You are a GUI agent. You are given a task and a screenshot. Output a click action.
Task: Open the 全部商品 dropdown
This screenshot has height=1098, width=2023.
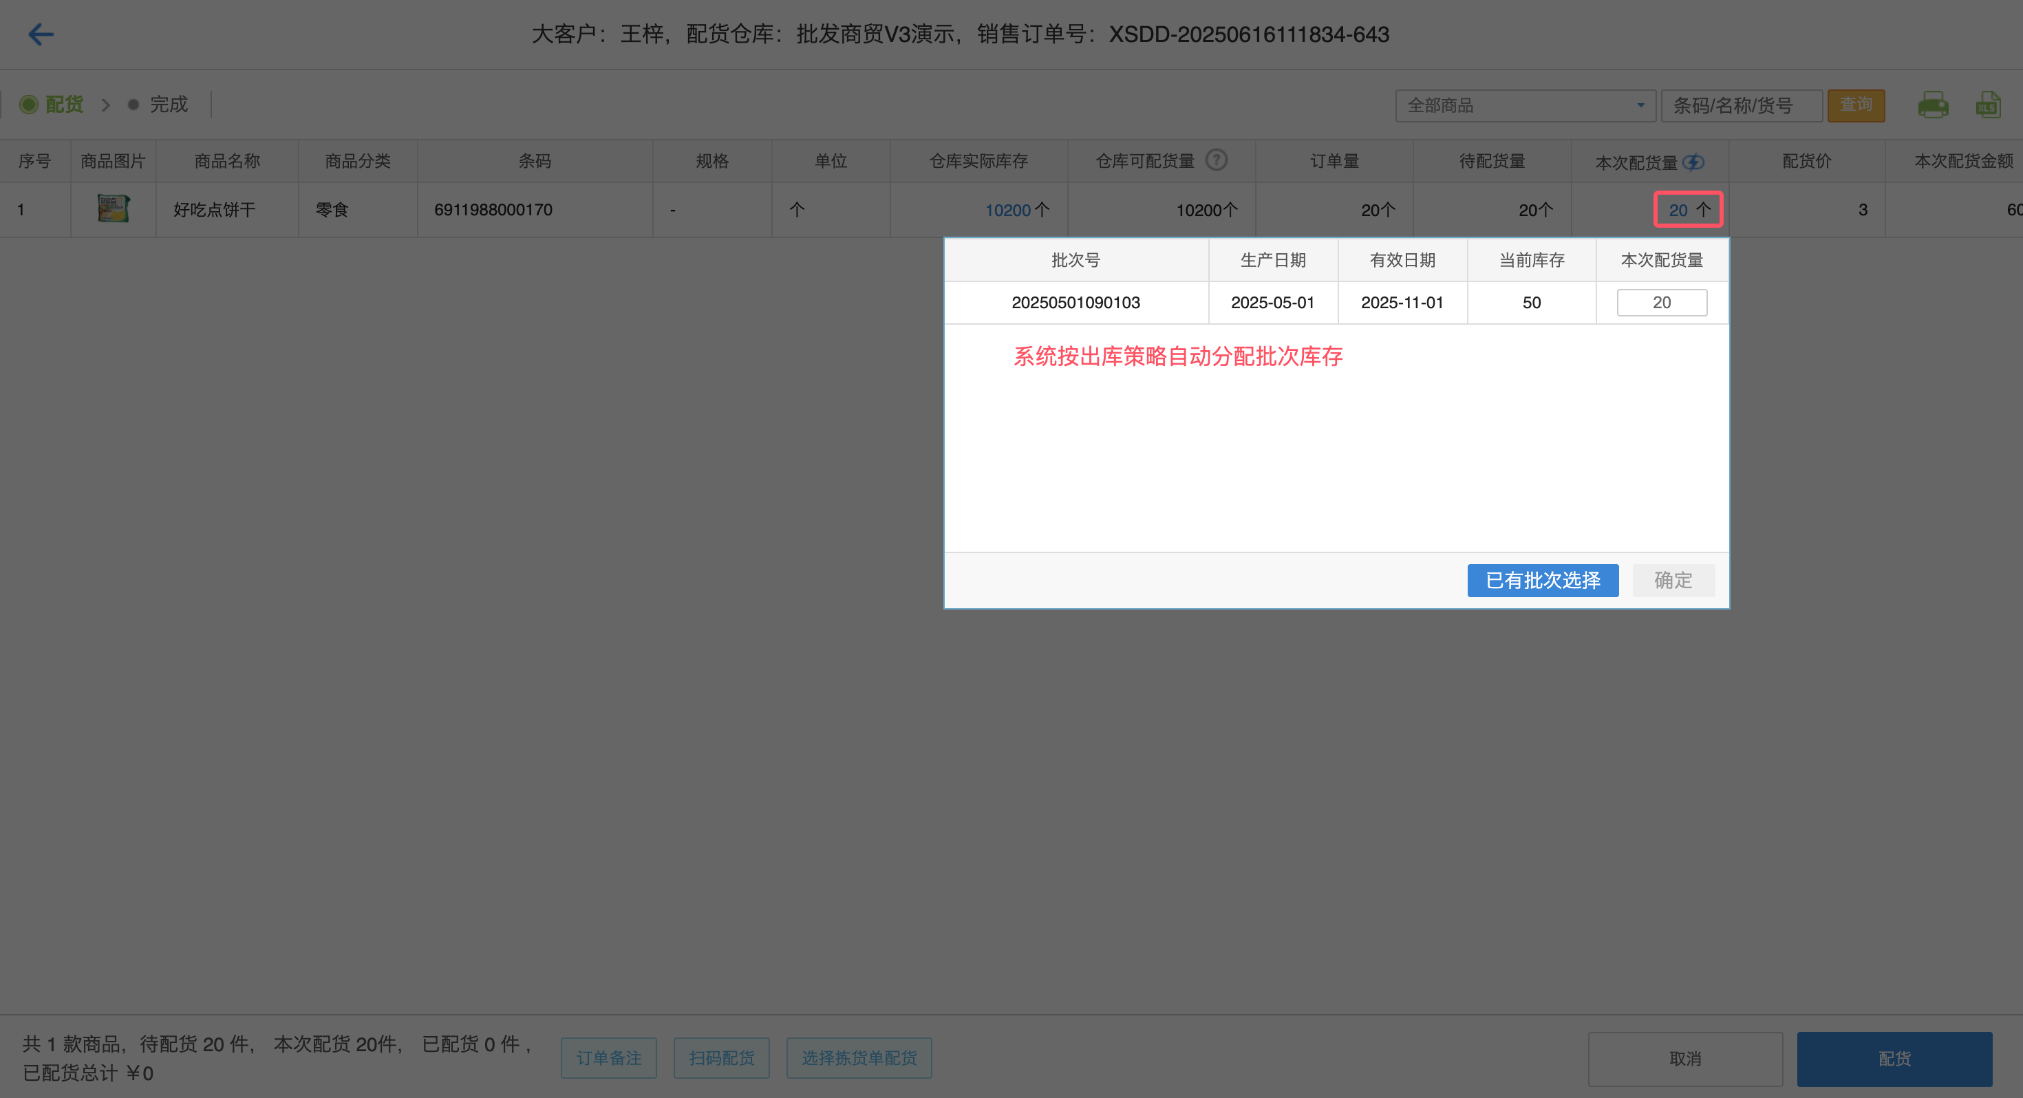[1525, 105]
